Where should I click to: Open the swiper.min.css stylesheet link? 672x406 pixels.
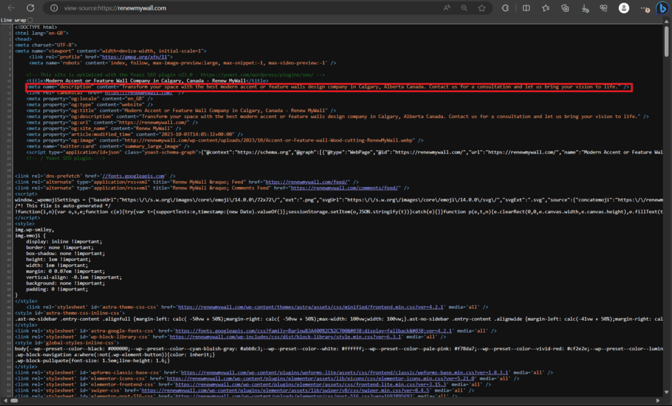(x=285, y=390)
